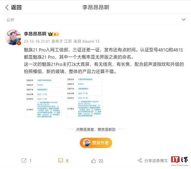This screenshot has width=191, height=169.
Task: Open comments via speech bubble icon
Action: (x=61, y=161)
